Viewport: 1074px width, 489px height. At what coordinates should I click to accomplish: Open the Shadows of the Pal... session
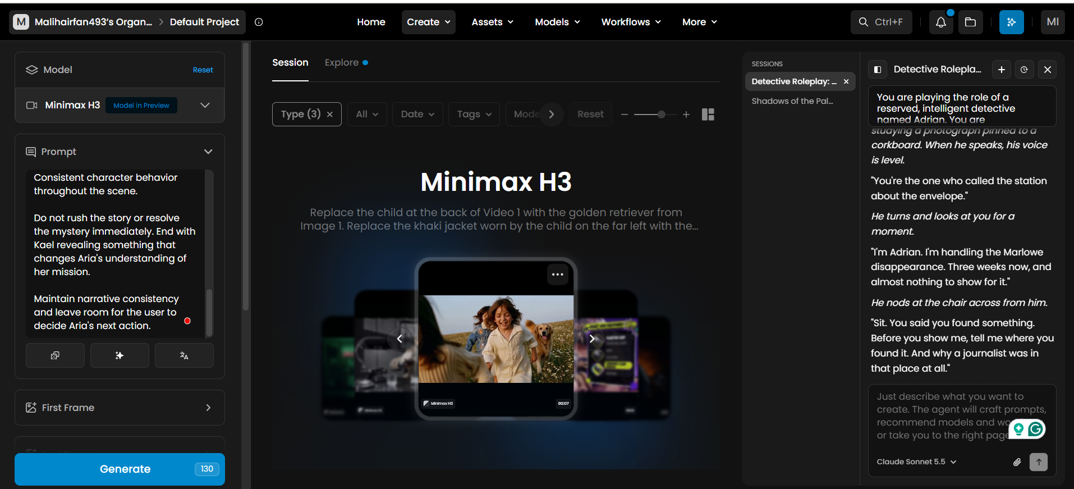tap(792, 101)
